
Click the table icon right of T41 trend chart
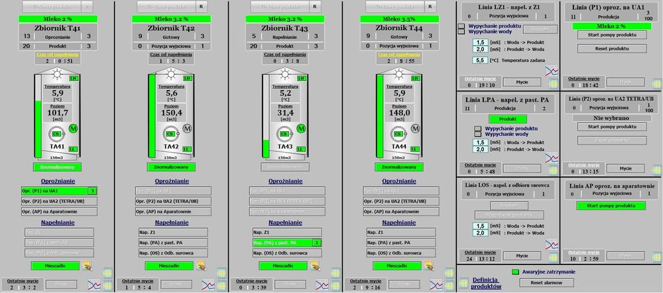coord(107,286)
